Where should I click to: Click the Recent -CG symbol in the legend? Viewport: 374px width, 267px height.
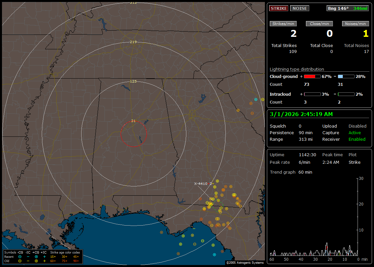(x=20, y=256)
